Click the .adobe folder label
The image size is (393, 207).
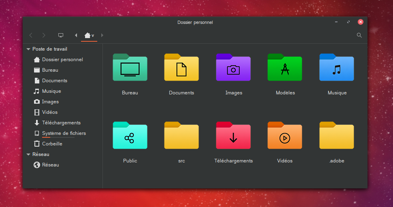337,161
